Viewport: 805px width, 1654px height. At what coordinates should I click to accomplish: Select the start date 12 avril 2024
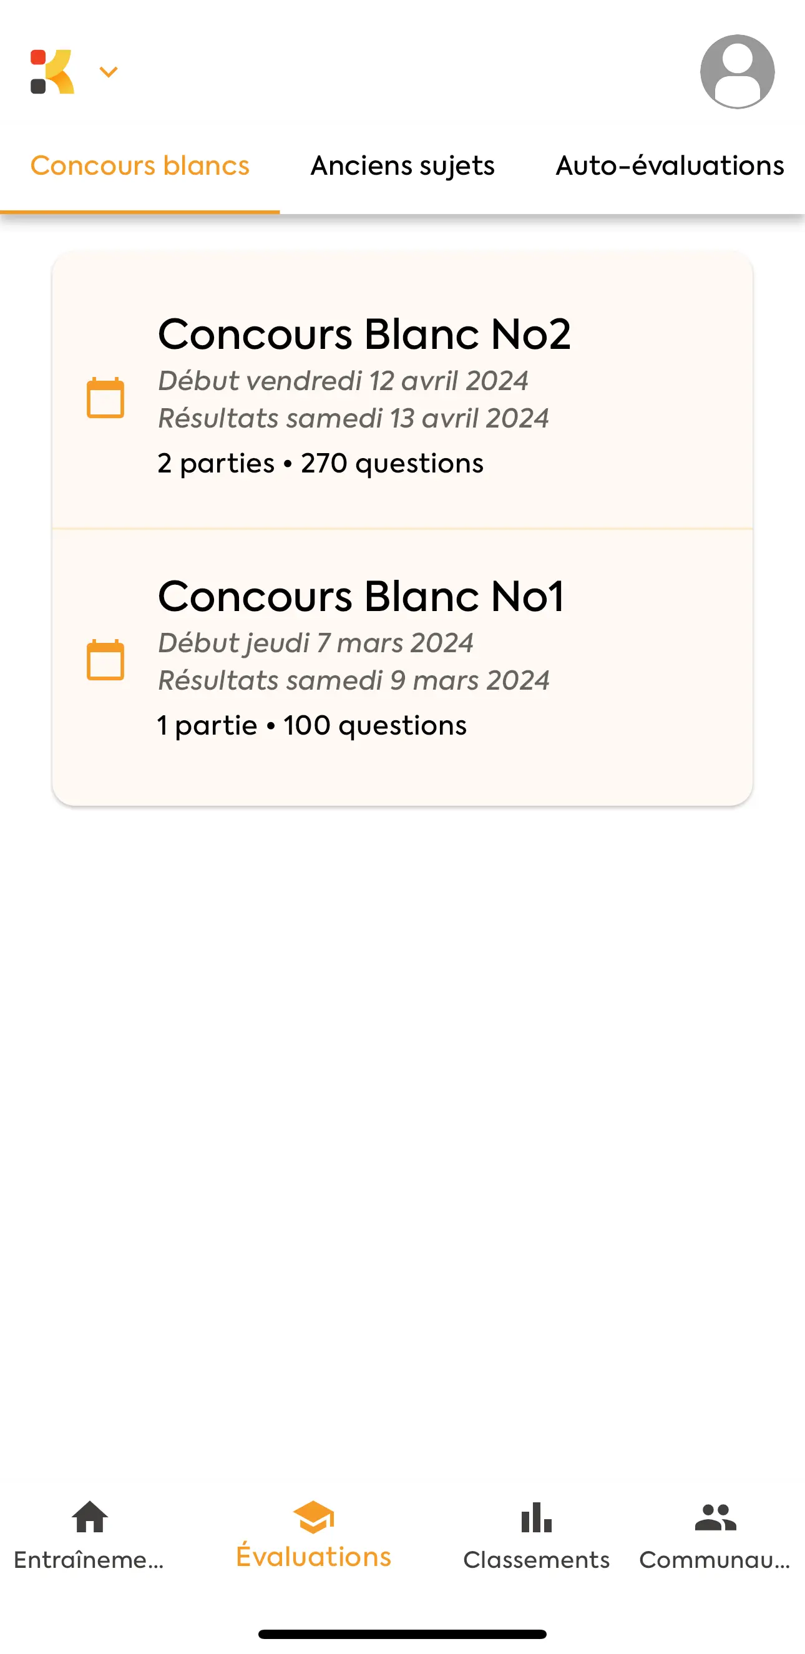tap(343, 381)
